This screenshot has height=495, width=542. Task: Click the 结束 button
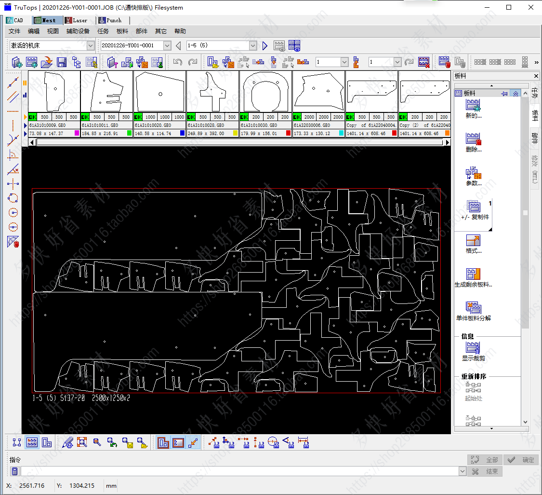pos(486,471)
